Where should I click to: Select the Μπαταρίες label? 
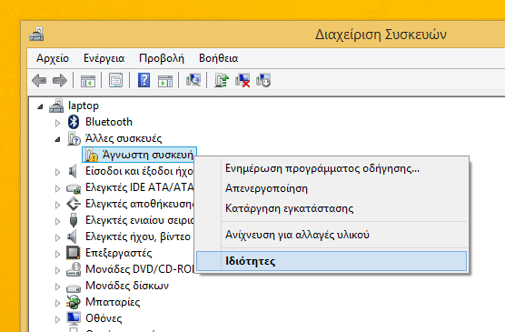tap(113, 302)
